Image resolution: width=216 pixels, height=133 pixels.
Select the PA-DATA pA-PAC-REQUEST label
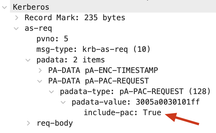99,81
